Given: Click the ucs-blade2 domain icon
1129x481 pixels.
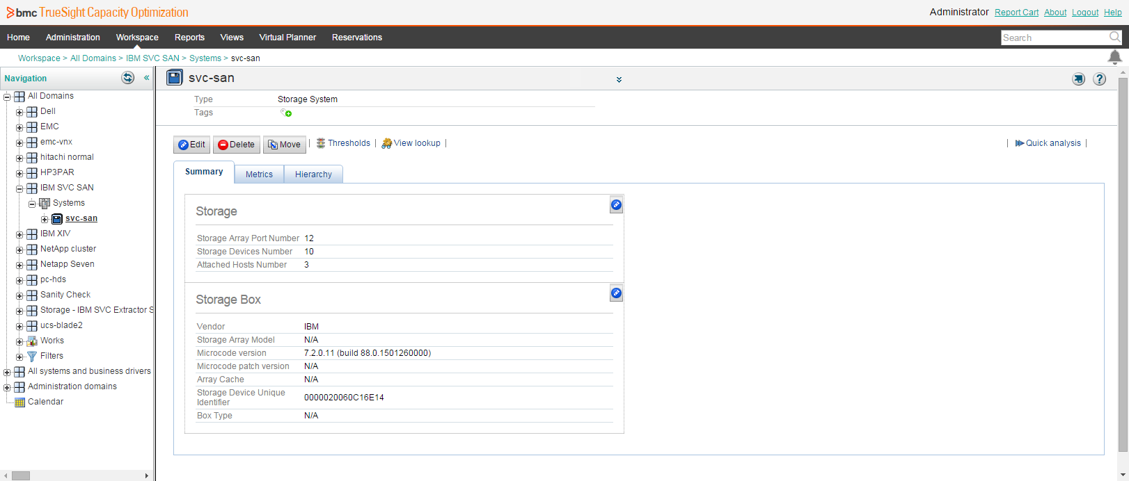Looking at the screenshot, I should coord(32,326).
